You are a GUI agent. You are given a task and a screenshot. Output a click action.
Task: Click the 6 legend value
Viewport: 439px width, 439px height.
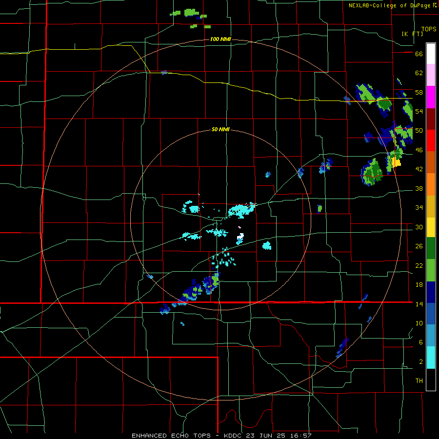(x=421, y=342)
